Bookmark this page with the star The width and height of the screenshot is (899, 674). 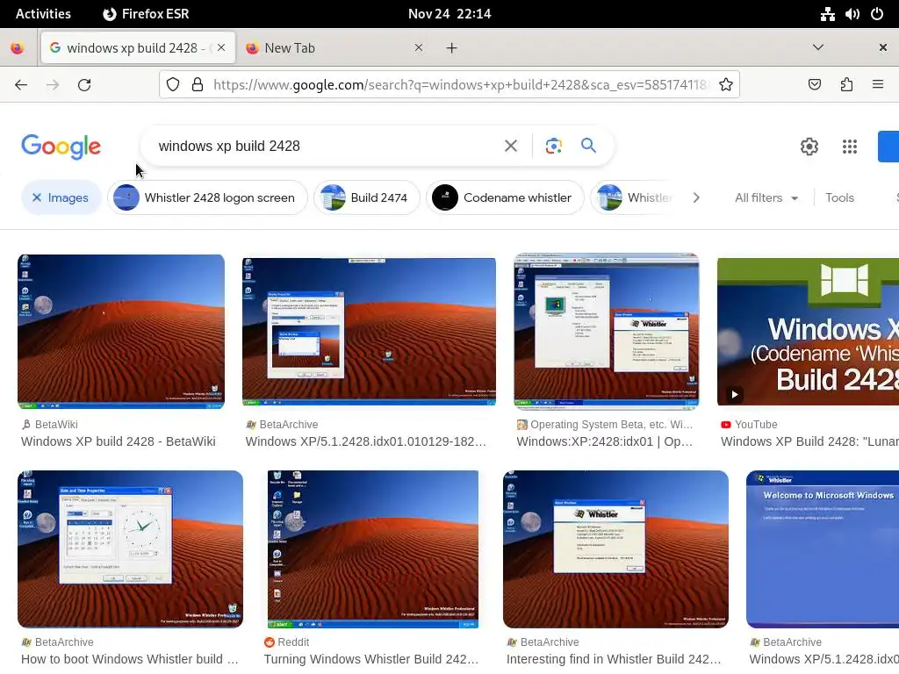click(726, 85)
